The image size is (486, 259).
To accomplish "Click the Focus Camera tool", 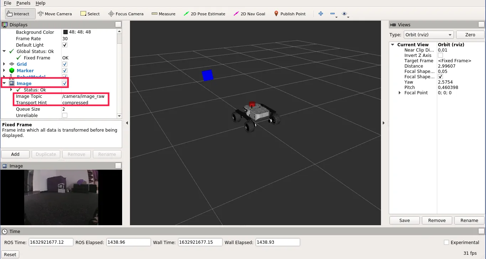I will [126, 14].
